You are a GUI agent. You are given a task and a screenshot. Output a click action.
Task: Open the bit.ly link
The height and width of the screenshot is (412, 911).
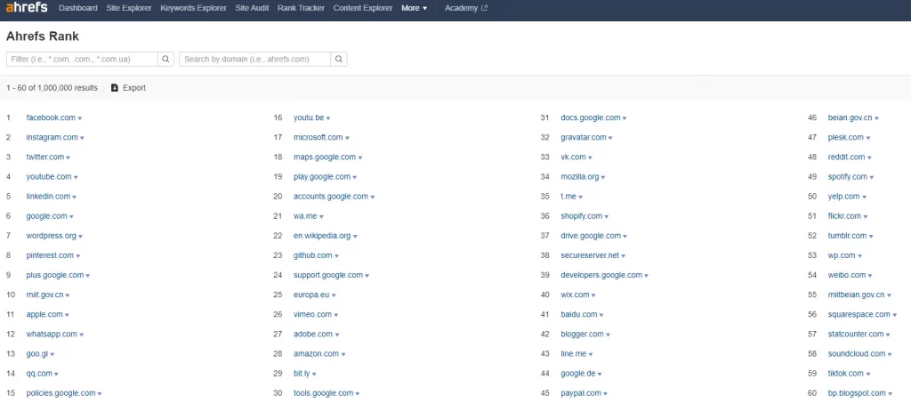pos(302,374)
